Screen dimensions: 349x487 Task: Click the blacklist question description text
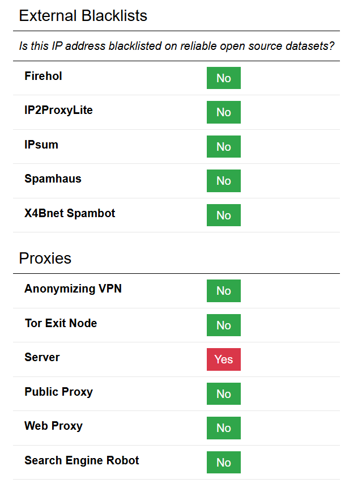tap(177, 46)
